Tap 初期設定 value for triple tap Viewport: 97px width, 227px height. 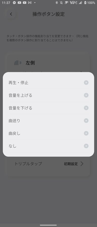[x=71, y=164]
